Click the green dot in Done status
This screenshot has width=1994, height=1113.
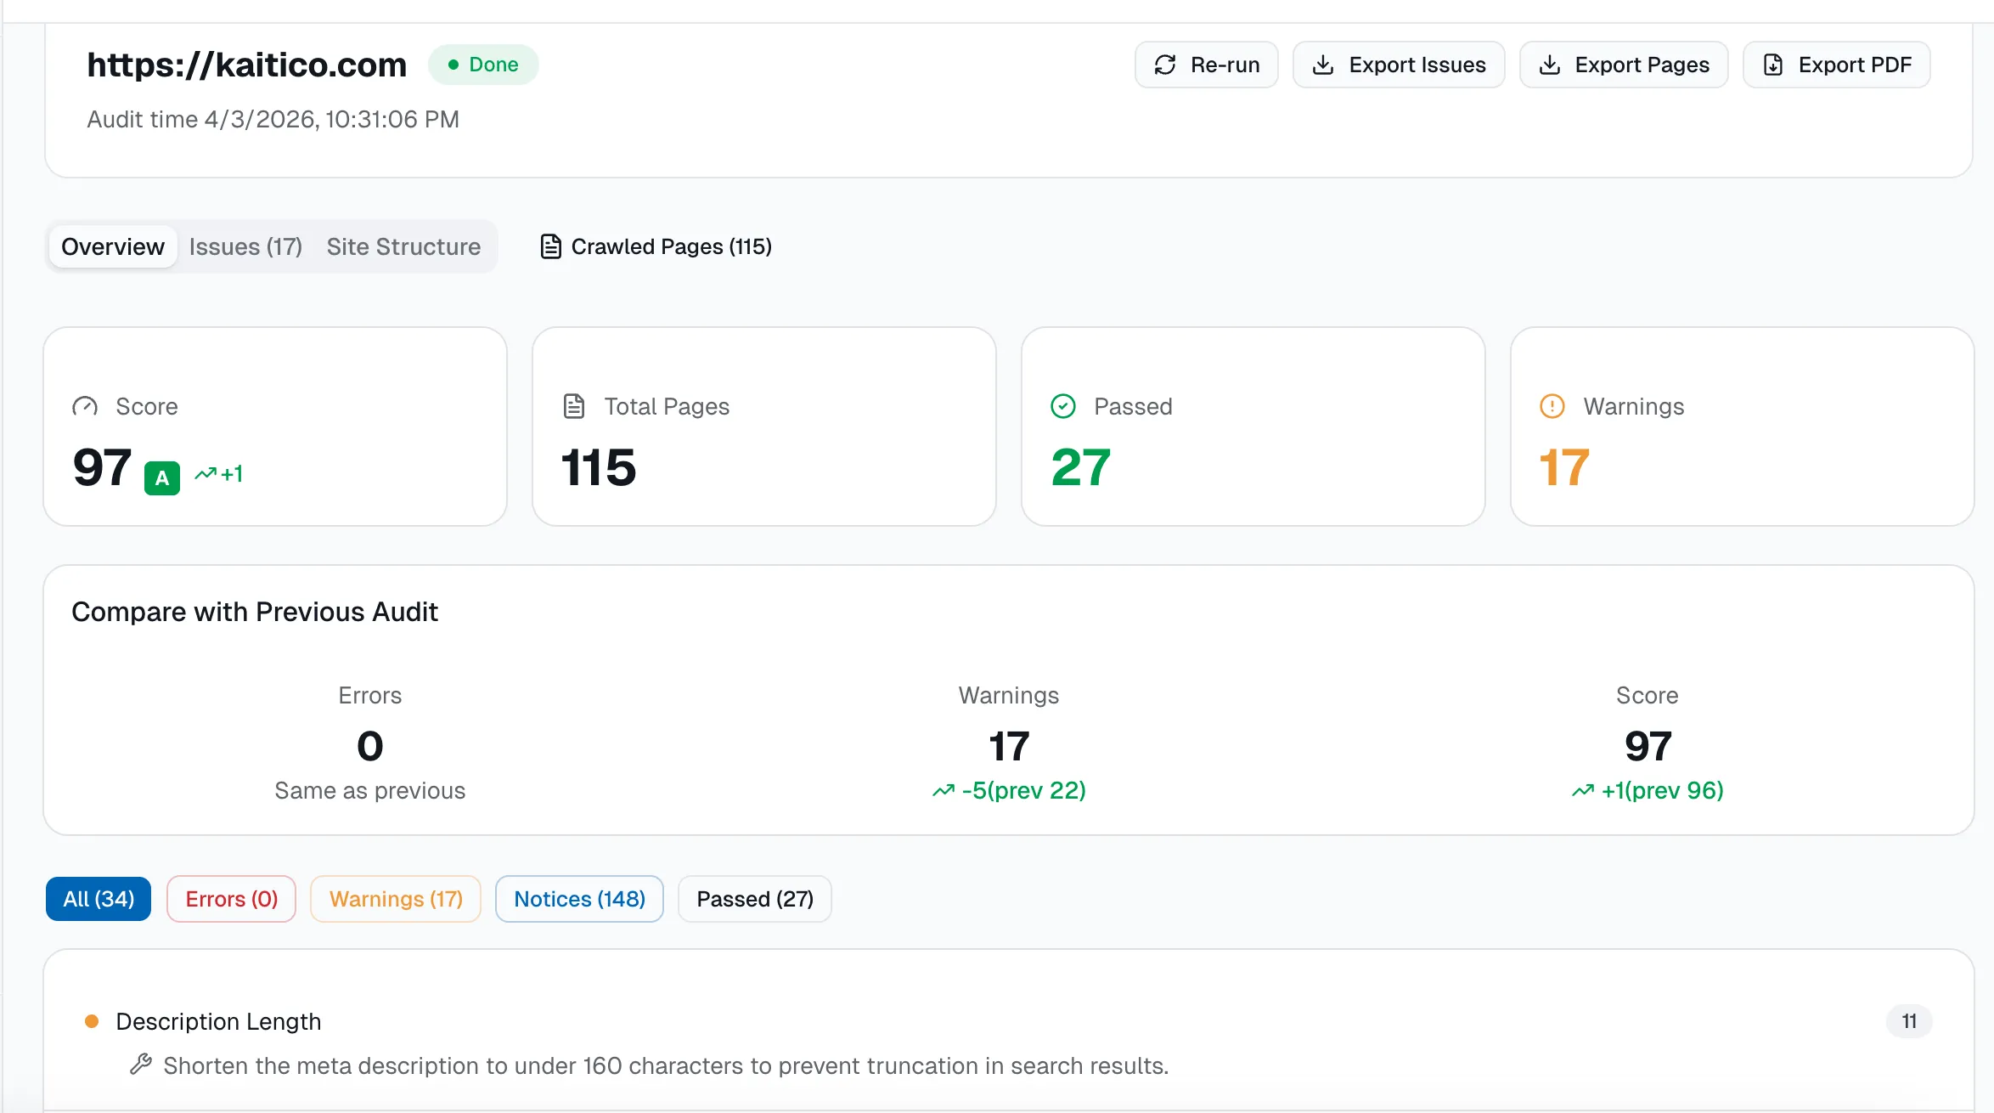(x=453, y=65)
